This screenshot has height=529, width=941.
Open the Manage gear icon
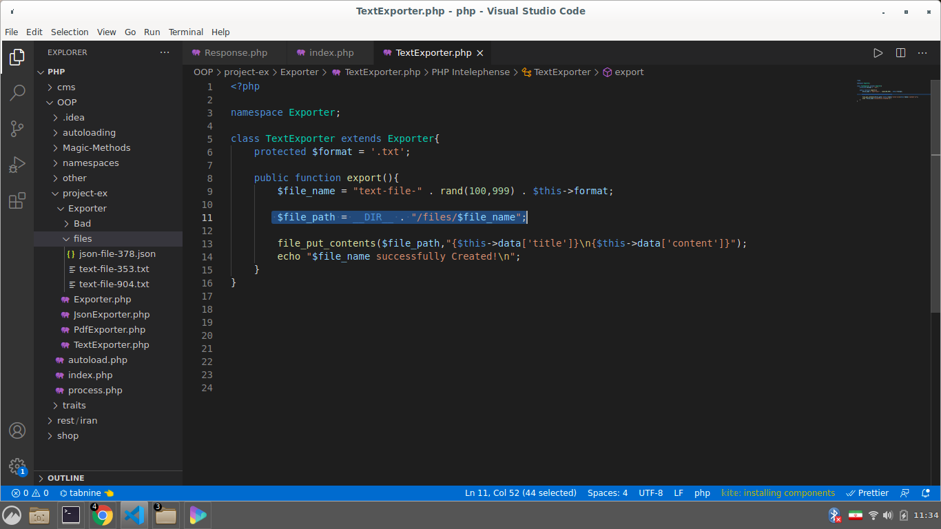tap(17, 466)
